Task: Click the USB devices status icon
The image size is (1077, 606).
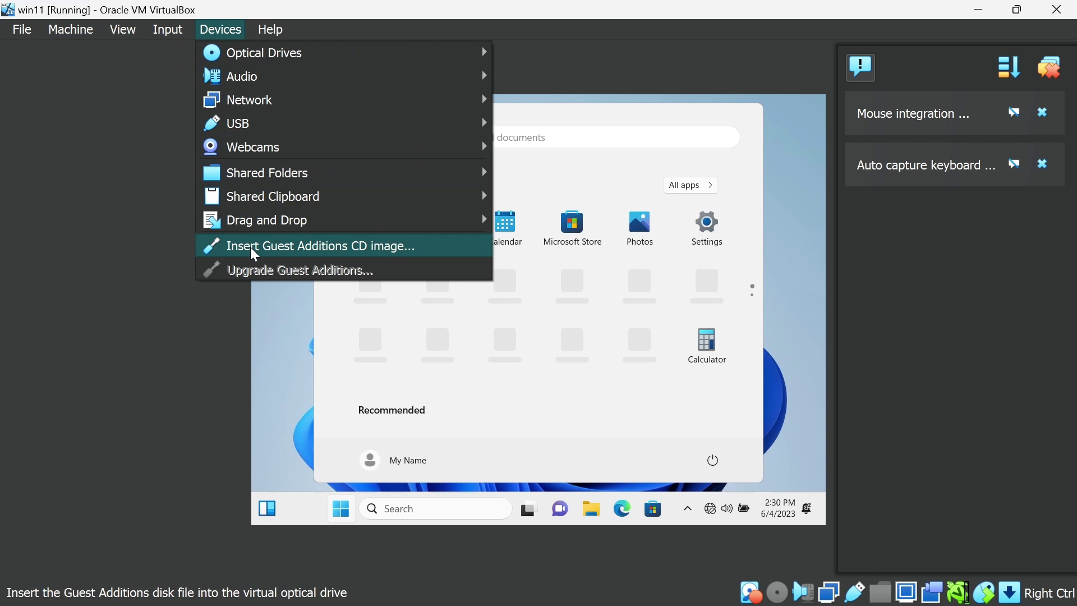Action: pos(855,593)
